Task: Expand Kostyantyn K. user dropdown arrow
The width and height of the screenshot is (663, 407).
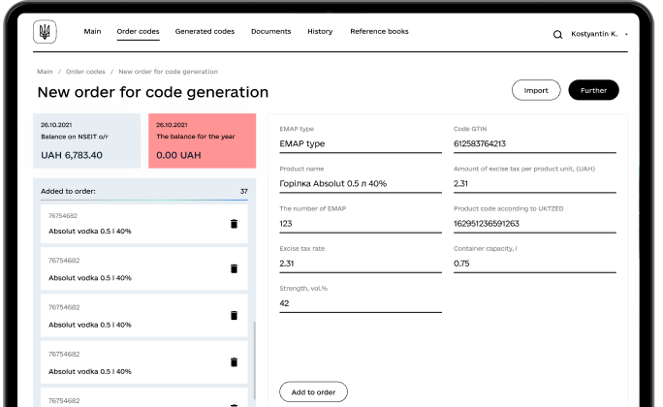Action: [626, 34]
